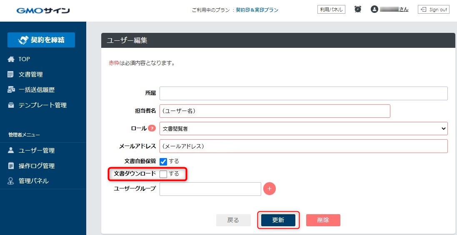457x235 pixels.
Task: Click the 文書管理 grid icon in sidebar
Action: pyautogui.click(x=11, y=74)
